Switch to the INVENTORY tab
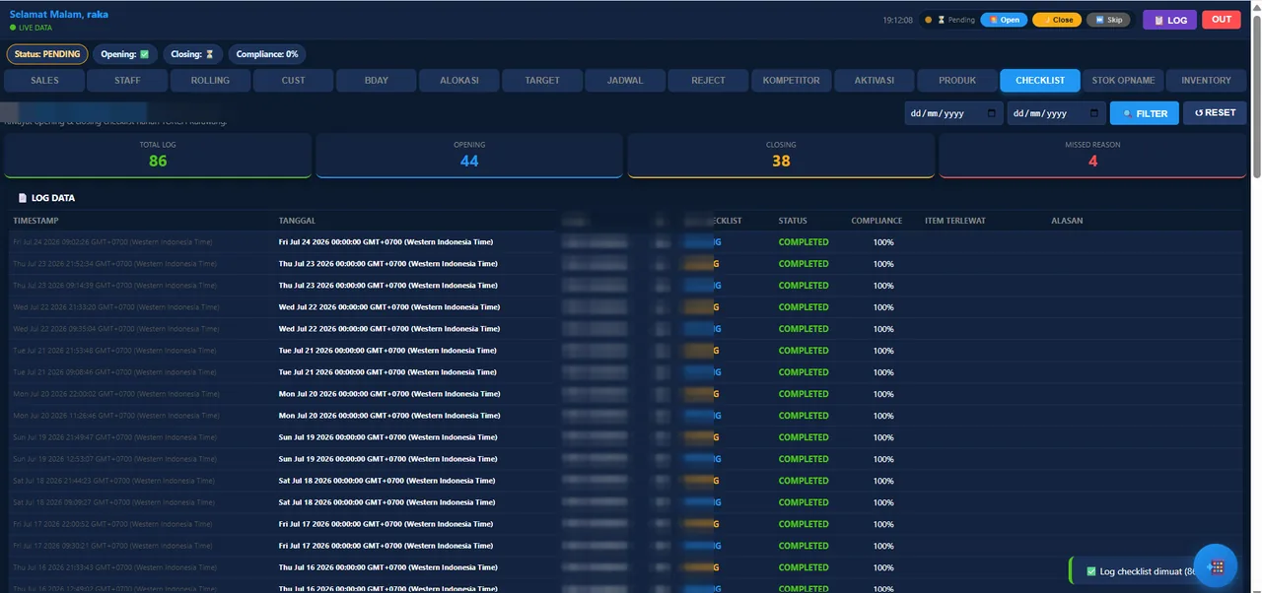Image resolution: width=1262 pixels, height=593 pixels. tap(1207, 81)
